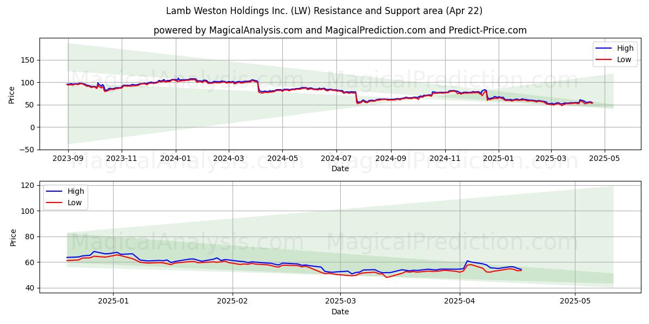Click the top chart x-axis label '2024-09'
649x324 pixels.
(392, 160)
